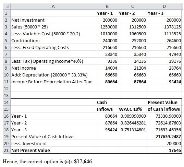This screenshot has height=167, width=184.
Task: Click the 'Year - 1' header cell in row 1
Action: pyautogui.click(x=107, y=13)
